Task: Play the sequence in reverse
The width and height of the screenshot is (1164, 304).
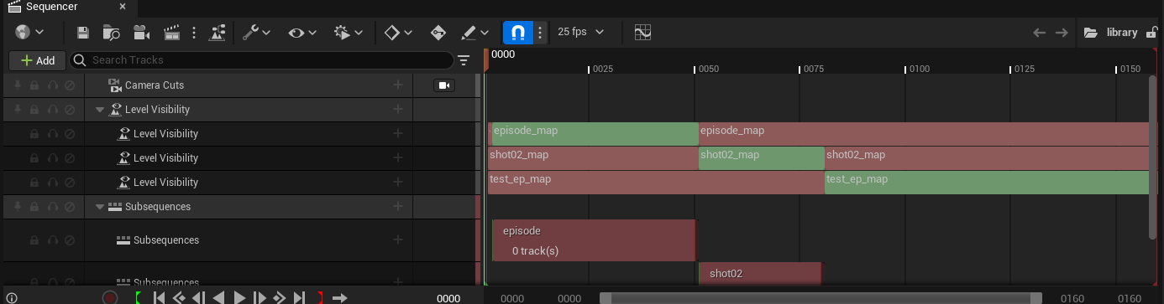Action: [x=219, y=297]
